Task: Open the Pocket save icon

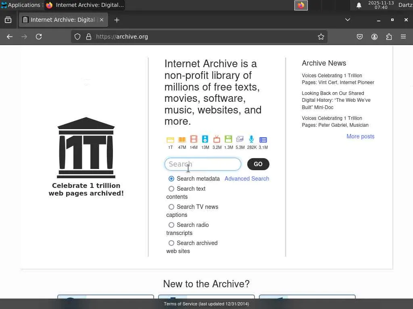Action: [x=359, y=37]
